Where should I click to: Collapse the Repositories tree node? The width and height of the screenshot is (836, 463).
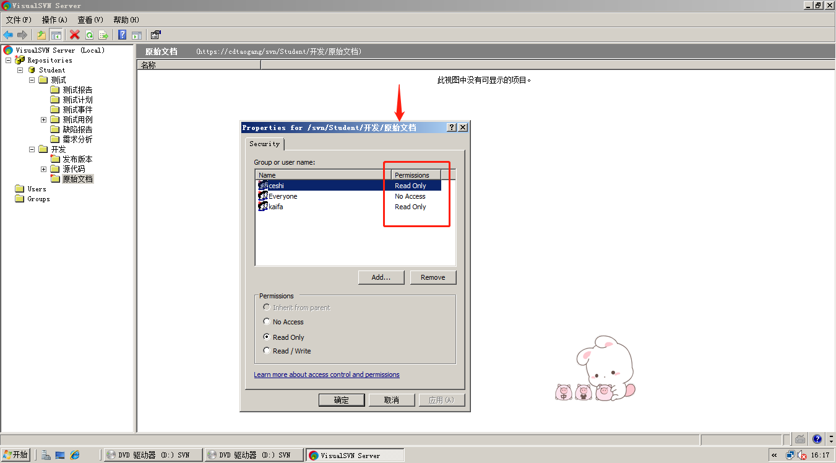coord(8,60)
